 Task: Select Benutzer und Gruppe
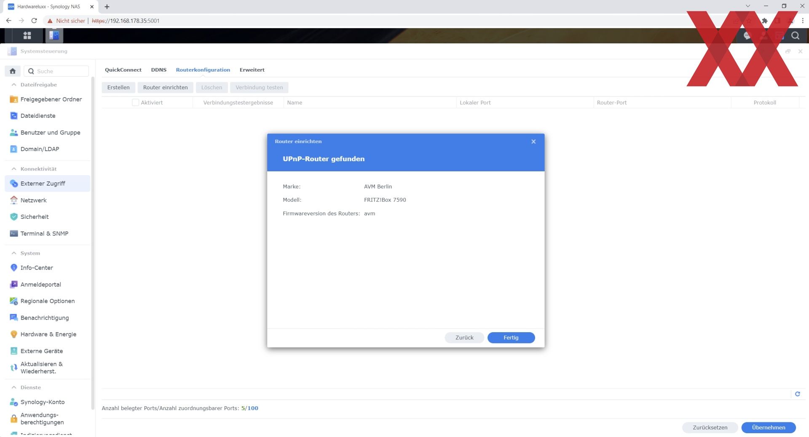(x=48, y=133)
